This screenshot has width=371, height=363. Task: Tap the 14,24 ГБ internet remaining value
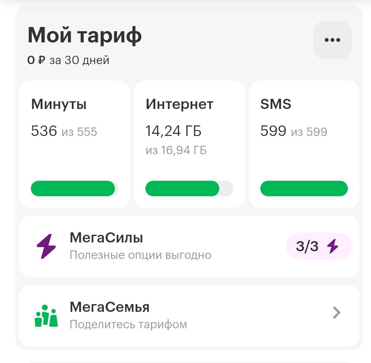(x=173, y=131)
